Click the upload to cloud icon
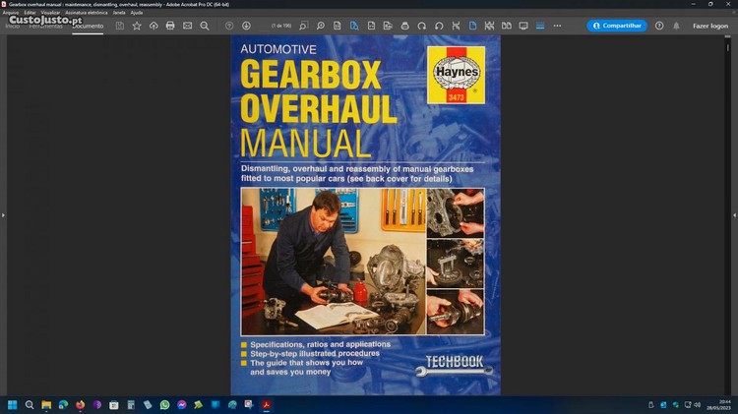 (x=154, y=26)
